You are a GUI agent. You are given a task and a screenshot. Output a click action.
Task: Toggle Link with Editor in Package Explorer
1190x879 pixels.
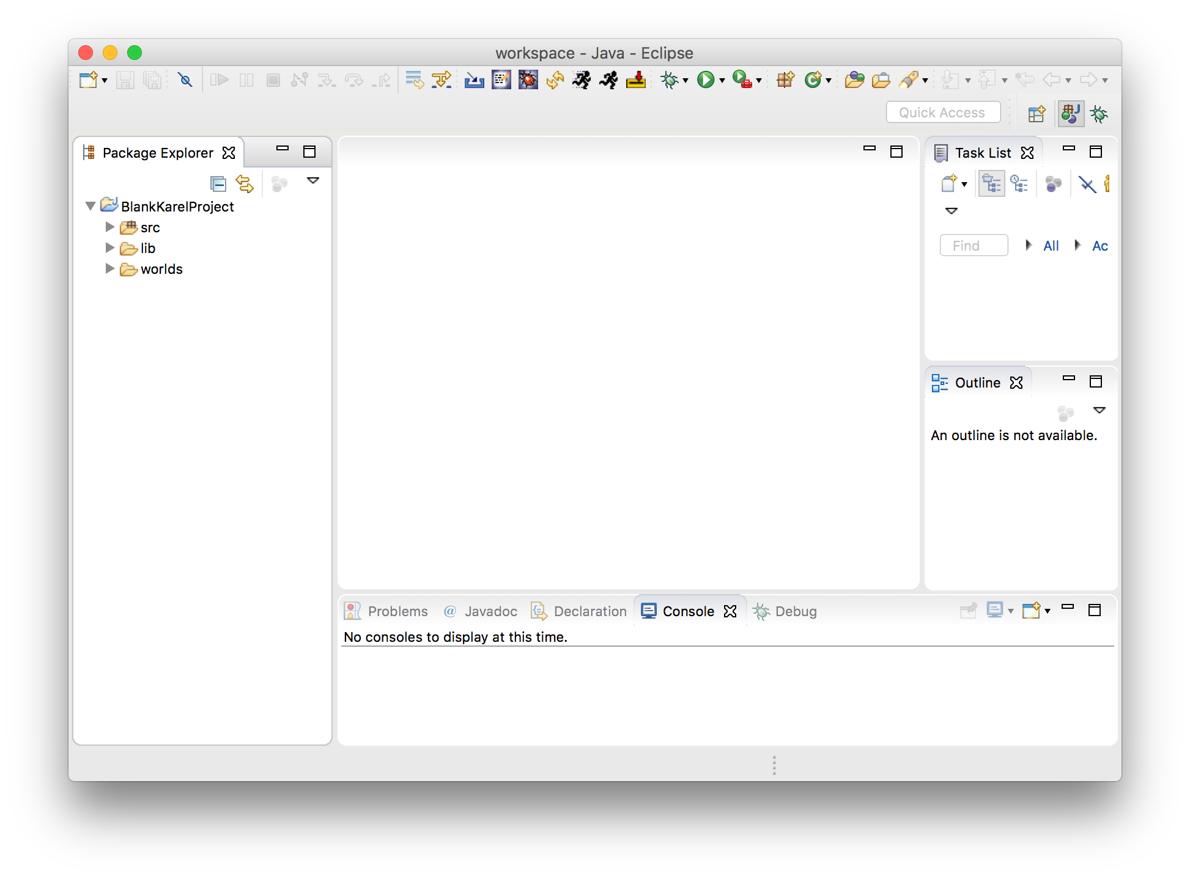tap(245, 183)
